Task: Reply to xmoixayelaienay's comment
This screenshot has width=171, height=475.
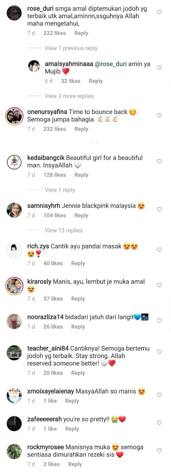Action: point(72,401)
